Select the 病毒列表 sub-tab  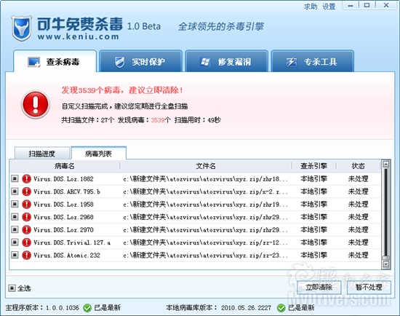[98, 153]
